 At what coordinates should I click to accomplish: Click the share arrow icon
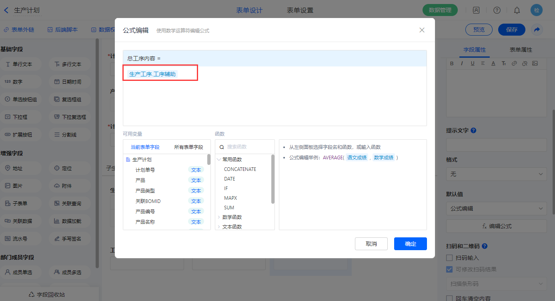[x=537, y=30]
